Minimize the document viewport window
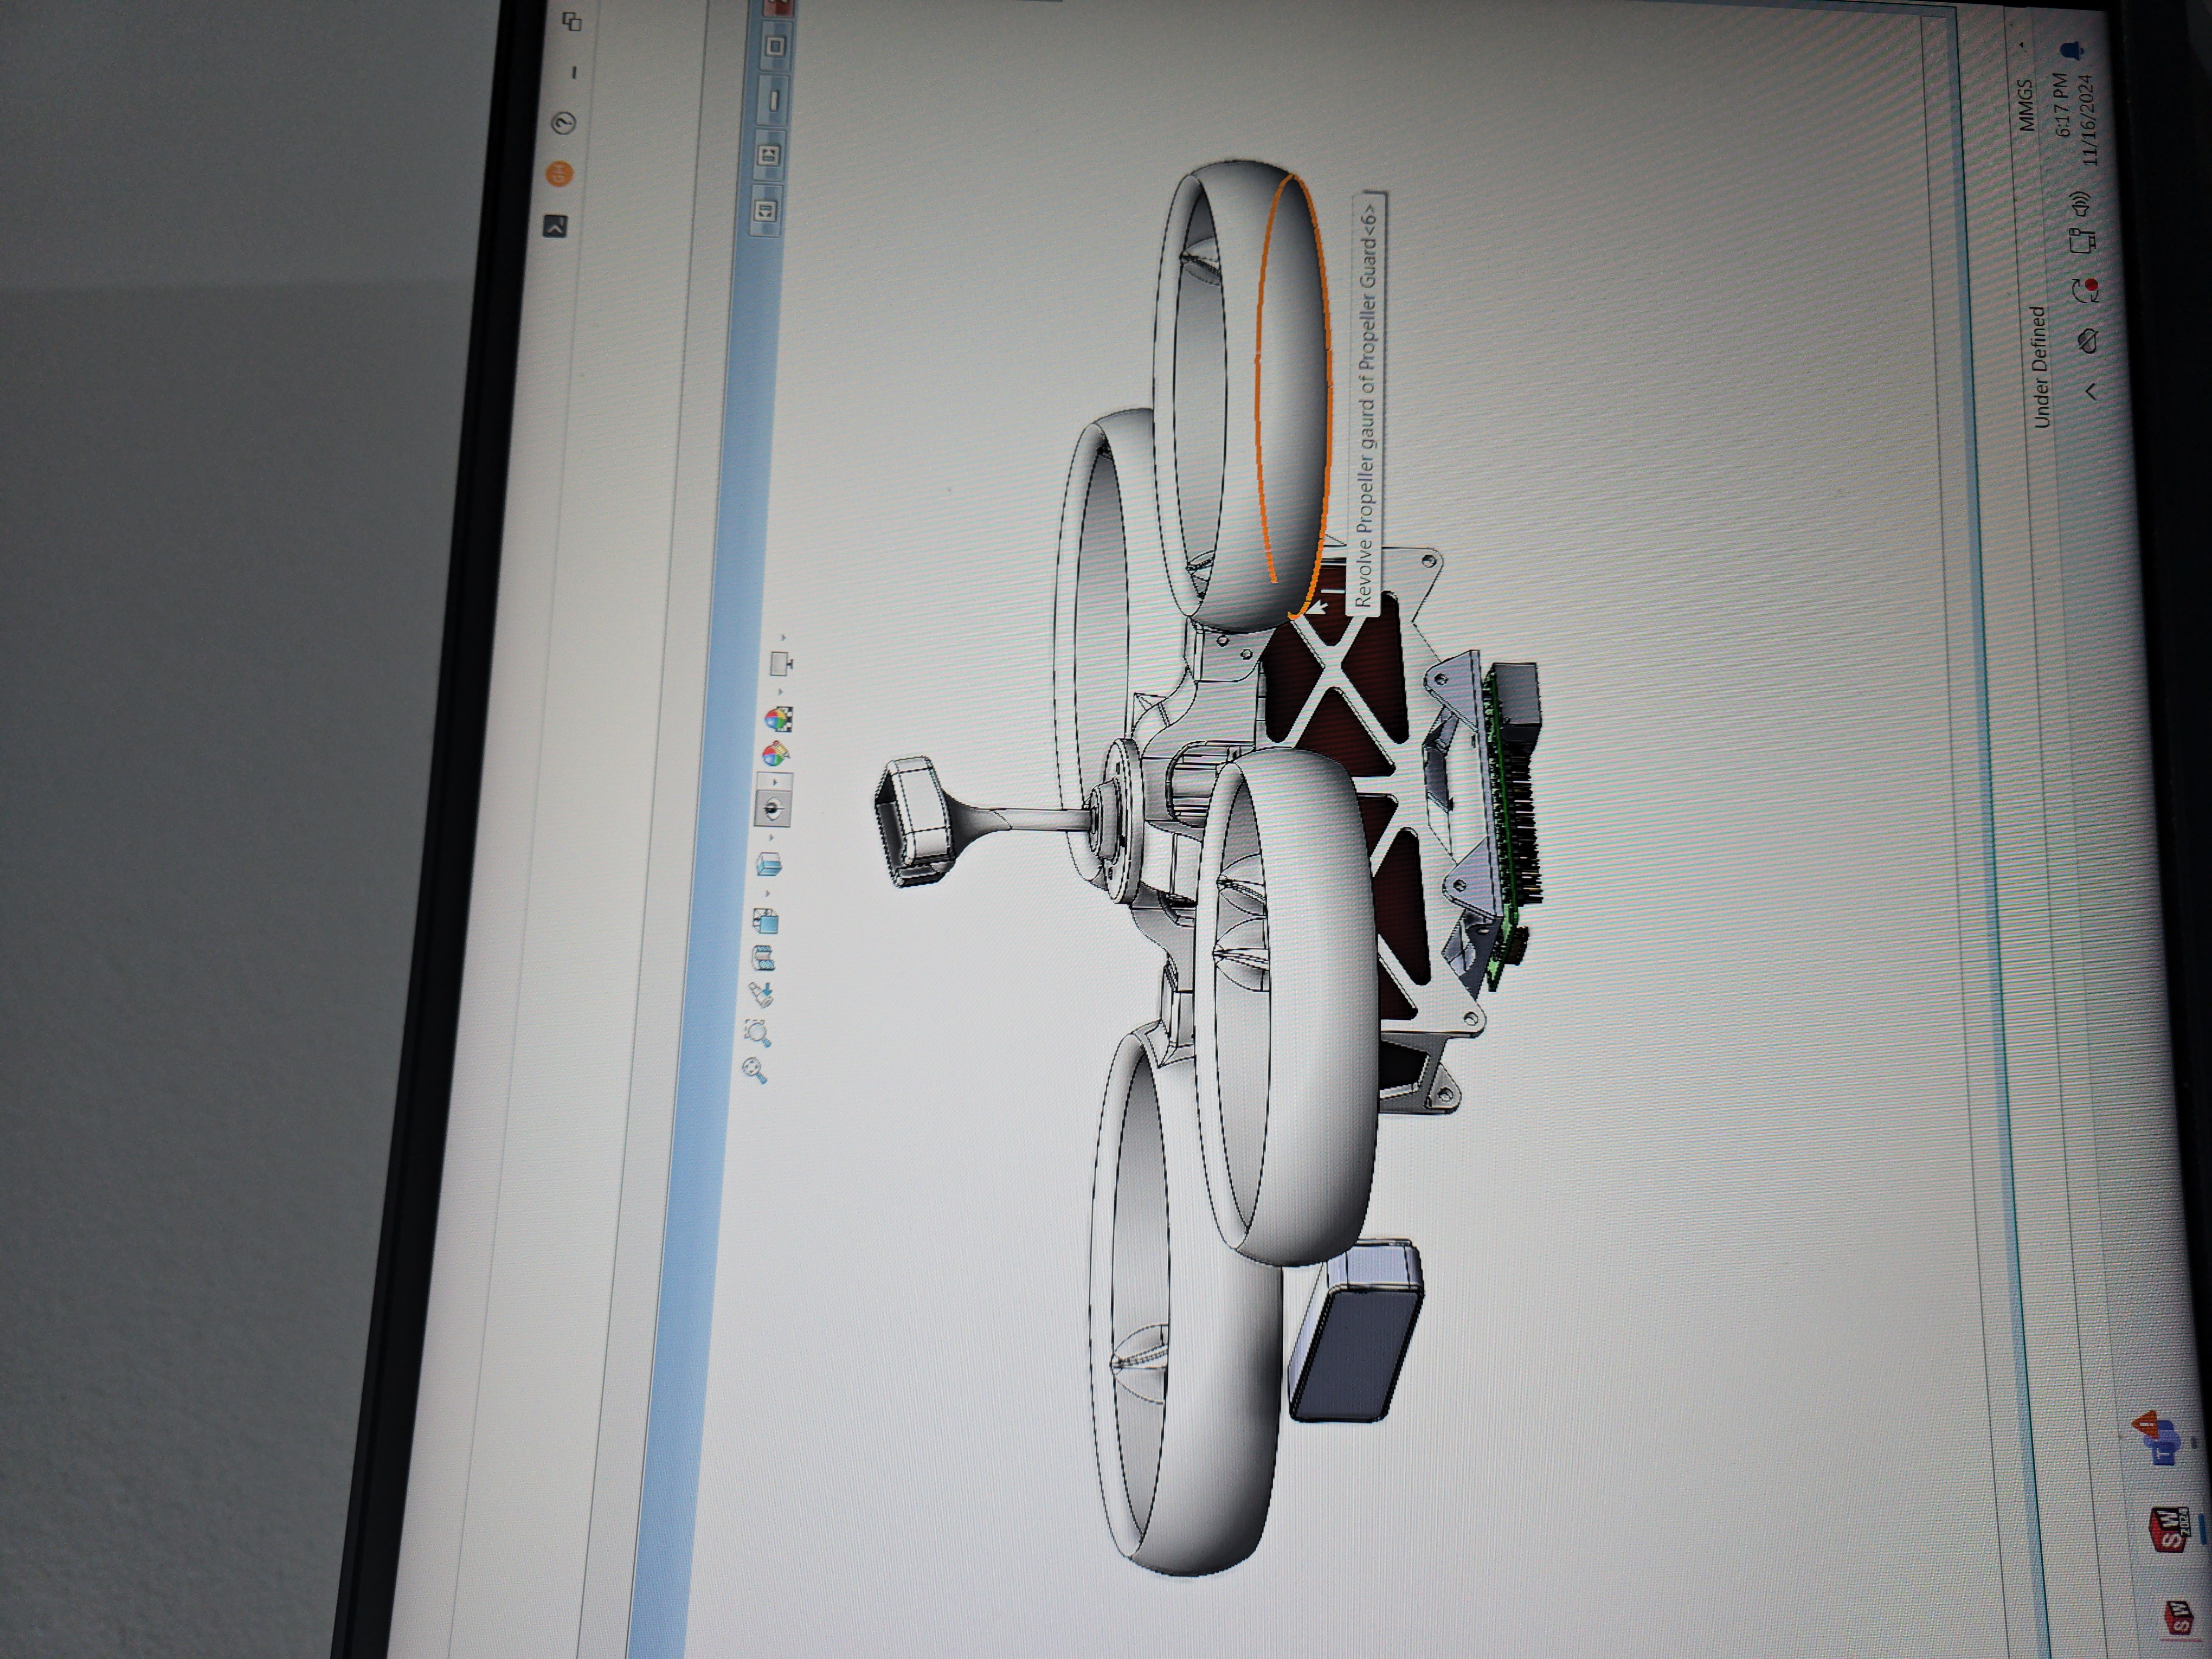Viewport: 2212px width, 1659px height. coord(773,100)
